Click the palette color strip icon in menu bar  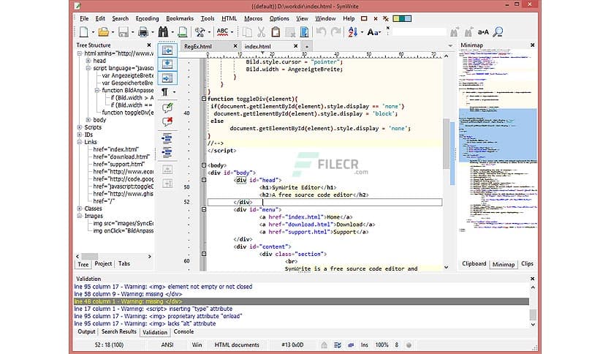(x=402, y=18)
